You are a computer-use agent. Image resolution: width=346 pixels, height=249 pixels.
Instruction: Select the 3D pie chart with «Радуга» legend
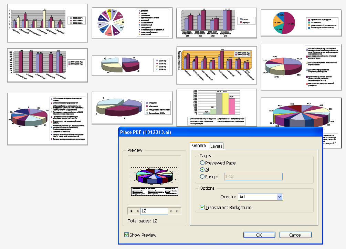tap(132, 108)
